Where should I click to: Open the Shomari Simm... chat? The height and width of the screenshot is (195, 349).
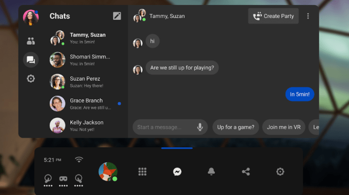click(x=86, y=60)
